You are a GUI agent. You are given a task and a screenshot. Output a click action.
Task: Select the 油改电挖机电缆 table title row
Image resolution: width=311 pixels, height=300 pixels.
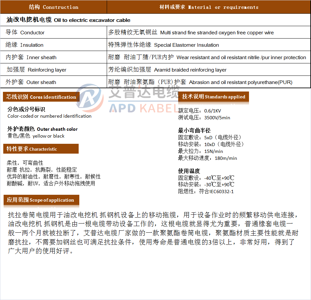(x=68, y=20)
